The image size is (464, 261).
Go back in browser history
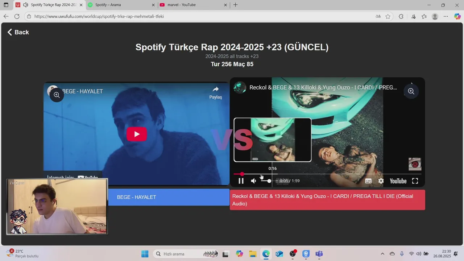(6, 16)
